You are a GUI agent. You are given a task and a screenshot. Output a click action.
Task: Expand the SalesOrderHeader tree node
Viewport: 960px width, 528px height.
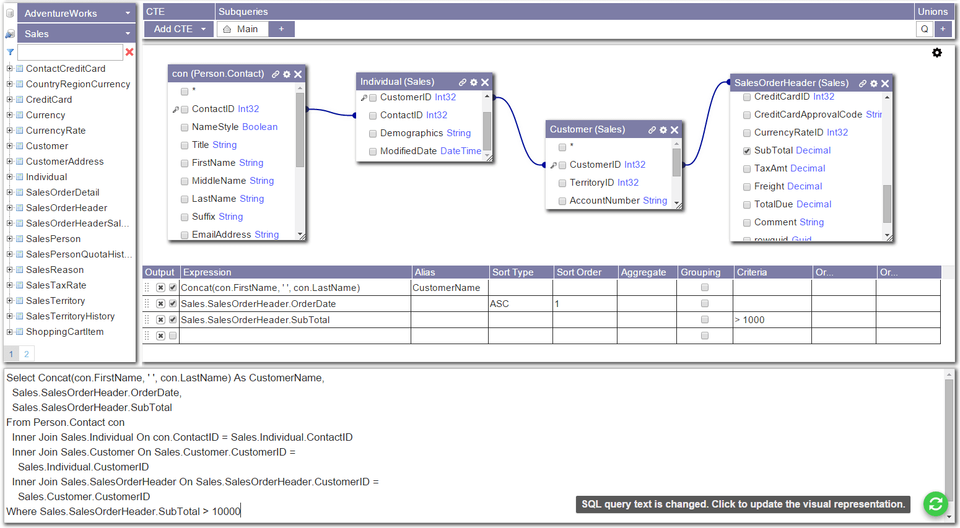(9, 208)
